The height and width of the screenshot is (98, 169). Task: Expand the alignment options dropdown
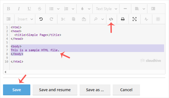pos(144,9)
